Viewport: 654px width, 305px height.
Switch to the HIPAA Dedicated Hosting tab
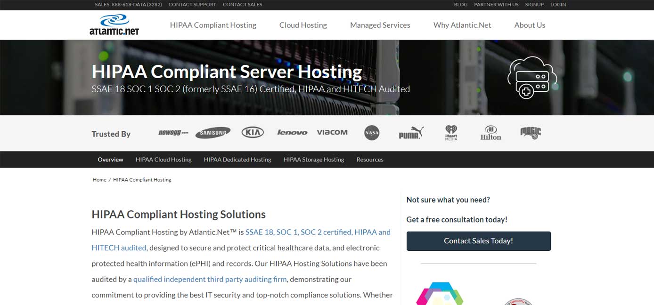click(237, 160)
